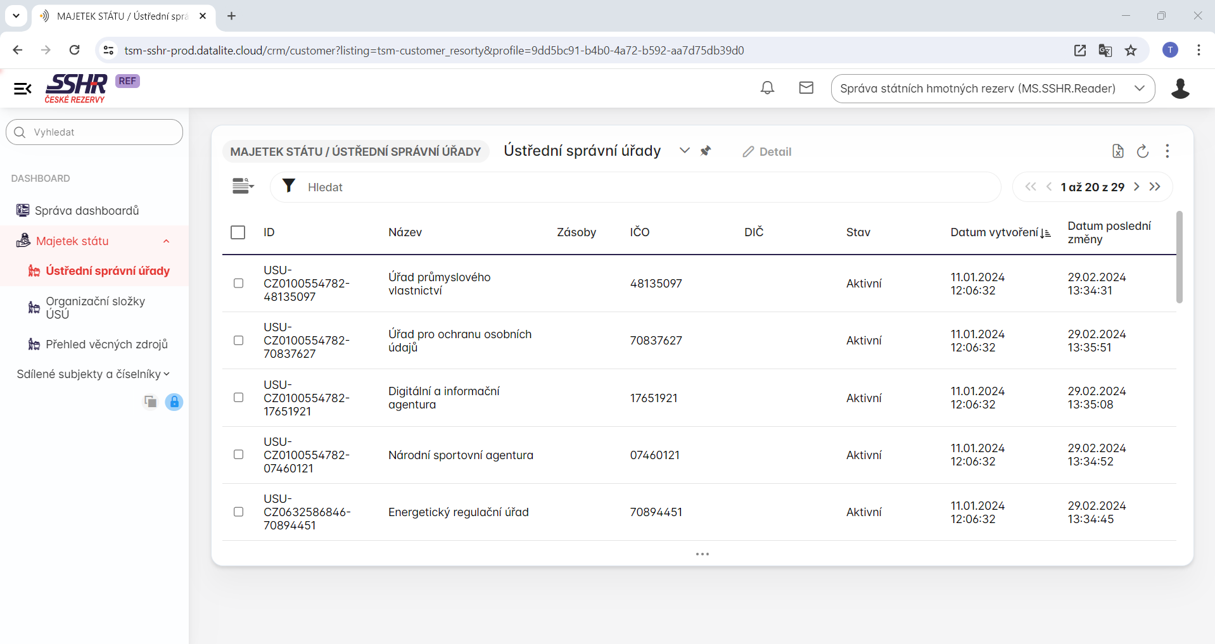Viewport: 1215px width, 644px height.
Task: Check the Úřad průmyslového vlastnictví row
Action: 238,284
